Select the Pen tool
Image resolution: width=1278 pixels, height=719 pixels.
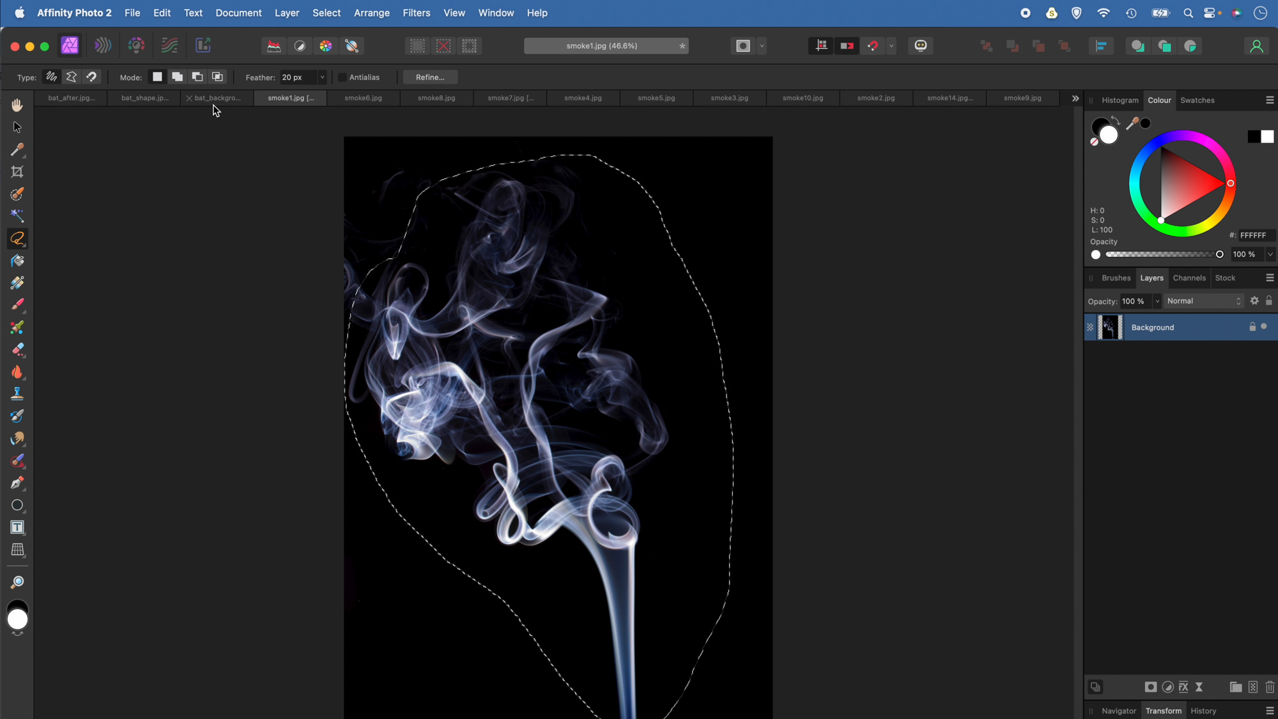(x=17, y=483)
